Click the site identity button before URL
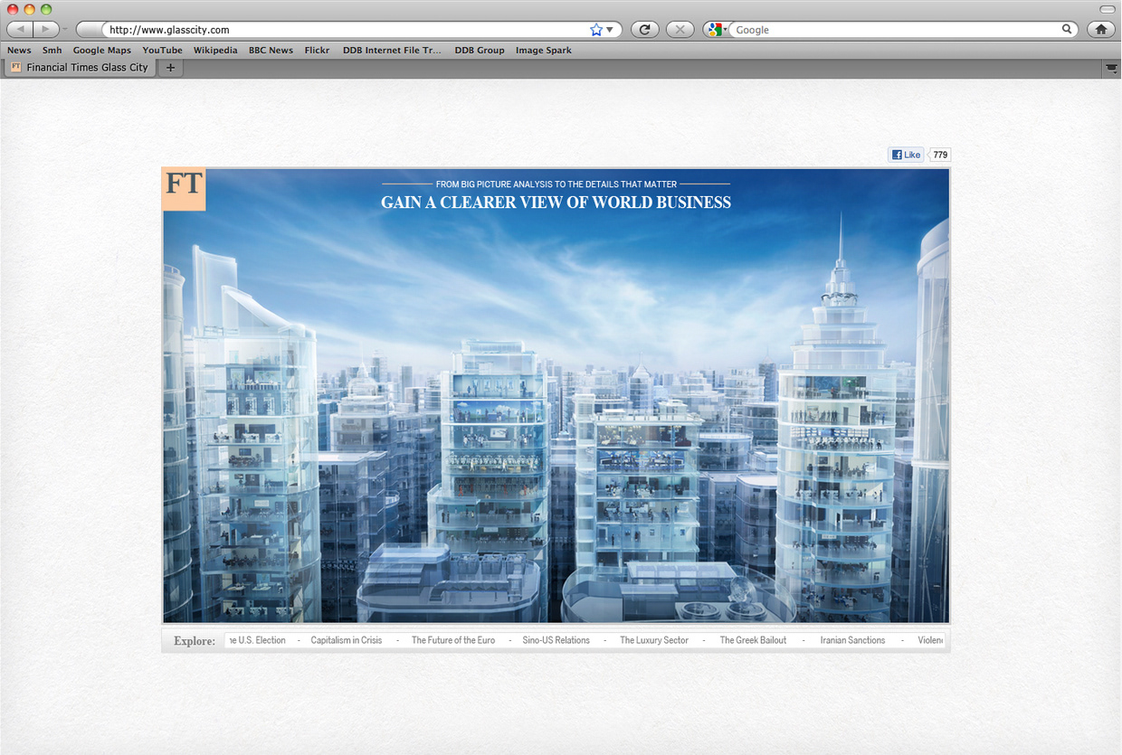1122x755 pixels. pos(90,30)
